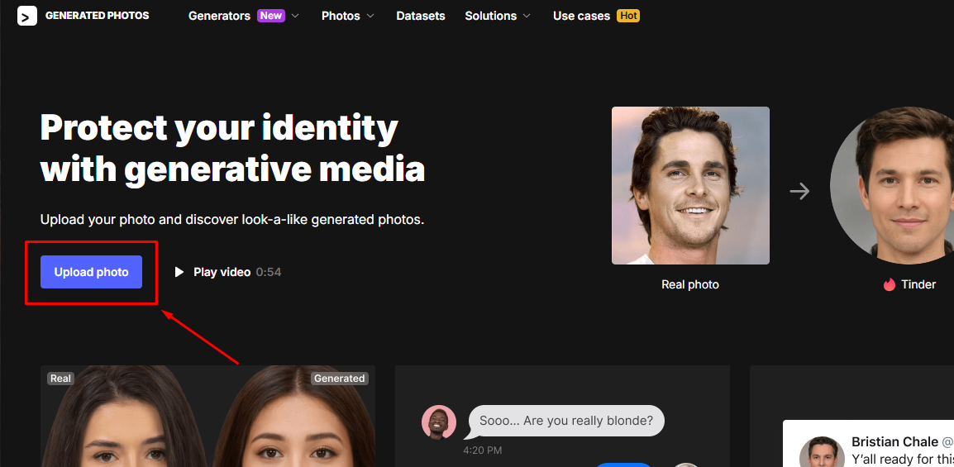The height and width of the screenshot is (467, 954).
Task: Click the chat avatar in pink circle
Action: [x=439, y=422]
